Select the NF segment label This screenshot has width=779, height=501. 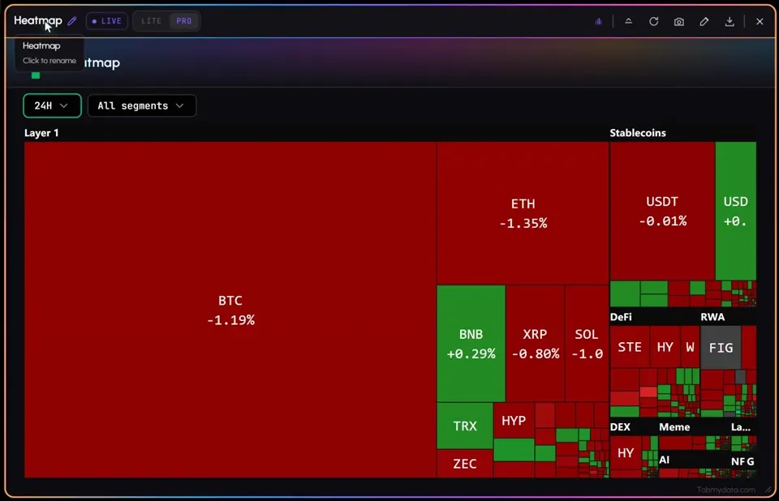tap(738, 462)
